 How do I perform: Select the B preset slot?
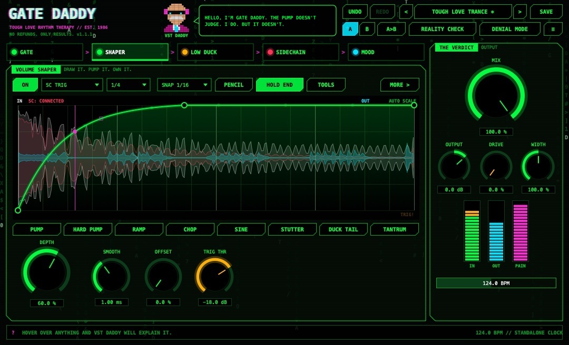367,29
